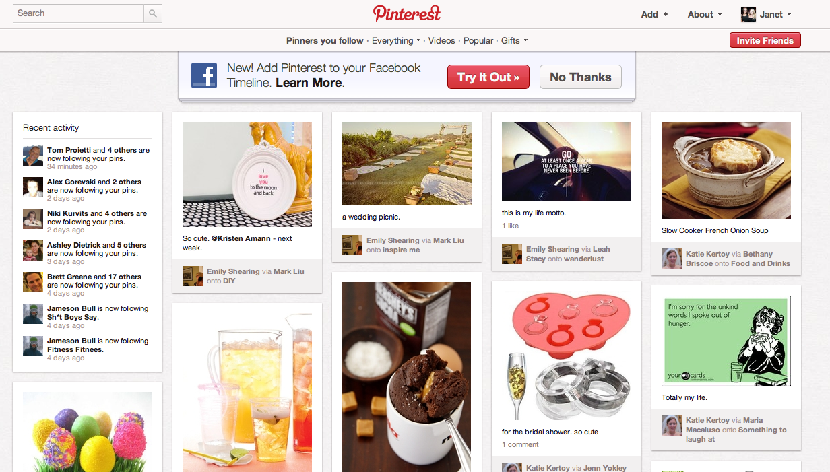The height and width of the screenshot is (472, 830).
Task: Open the Gifts dropdown
Action: tap(514, 40)
